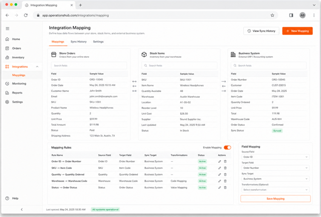Bookmark page with star icon
The height and width of the screenshot is (217, 321).
point(272,15)
